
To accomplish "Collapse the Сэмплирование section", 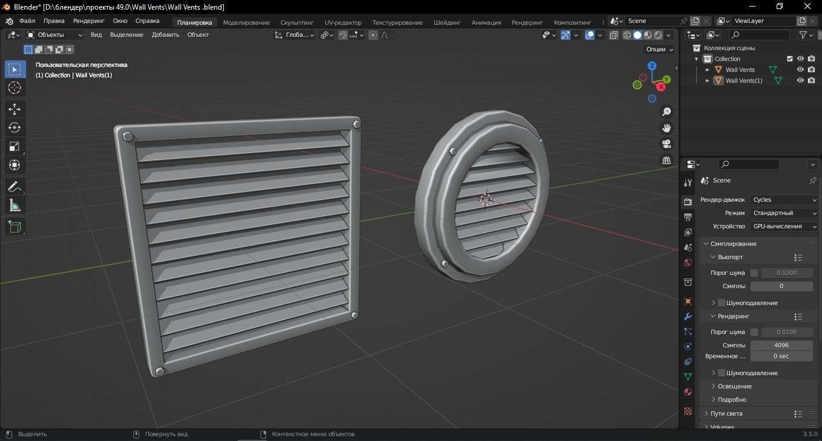I will pos(705,243).
